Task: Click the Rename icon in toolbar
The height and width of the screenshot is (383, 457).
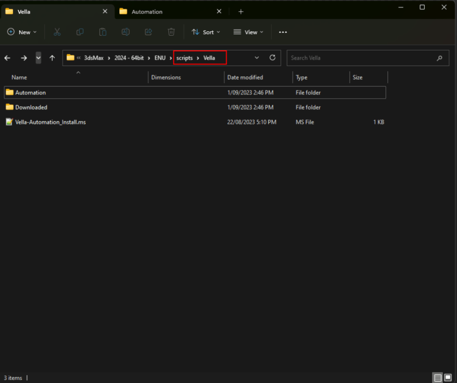Action: [126, 32]
